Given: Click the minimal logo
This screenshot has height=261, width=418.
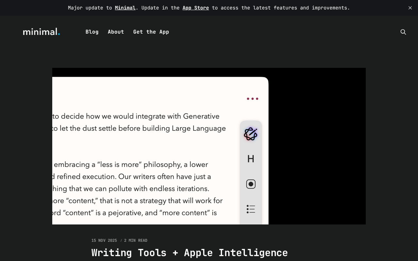Looking at the screenshot, I should click(41, 32).
